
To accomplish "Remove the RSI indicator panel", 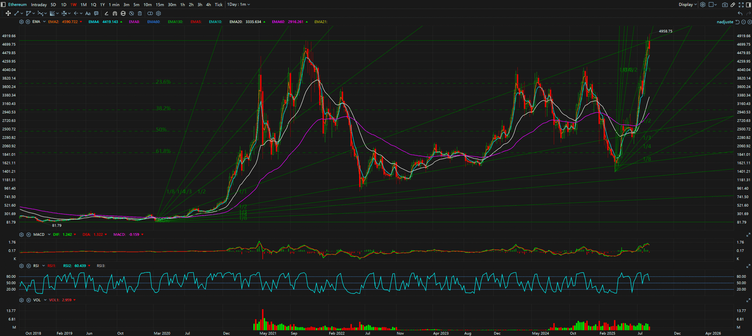I will click(28, 266).
